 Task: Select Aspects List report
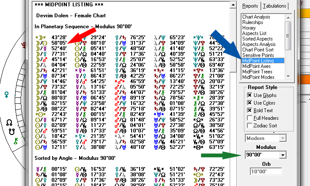(x=254, y=33)
